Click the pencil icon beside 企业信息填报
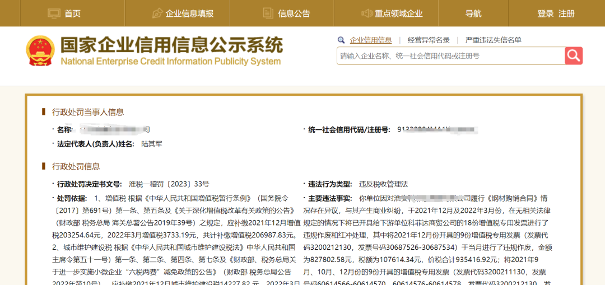Image resolution: width=605 pixels, height=285 pixels. (157, 13)
